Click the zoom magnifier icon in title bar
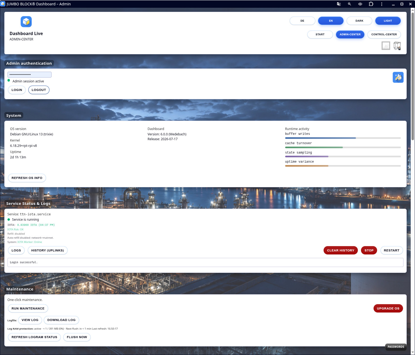This screenshot has width=415, height=355. (349, 4)
